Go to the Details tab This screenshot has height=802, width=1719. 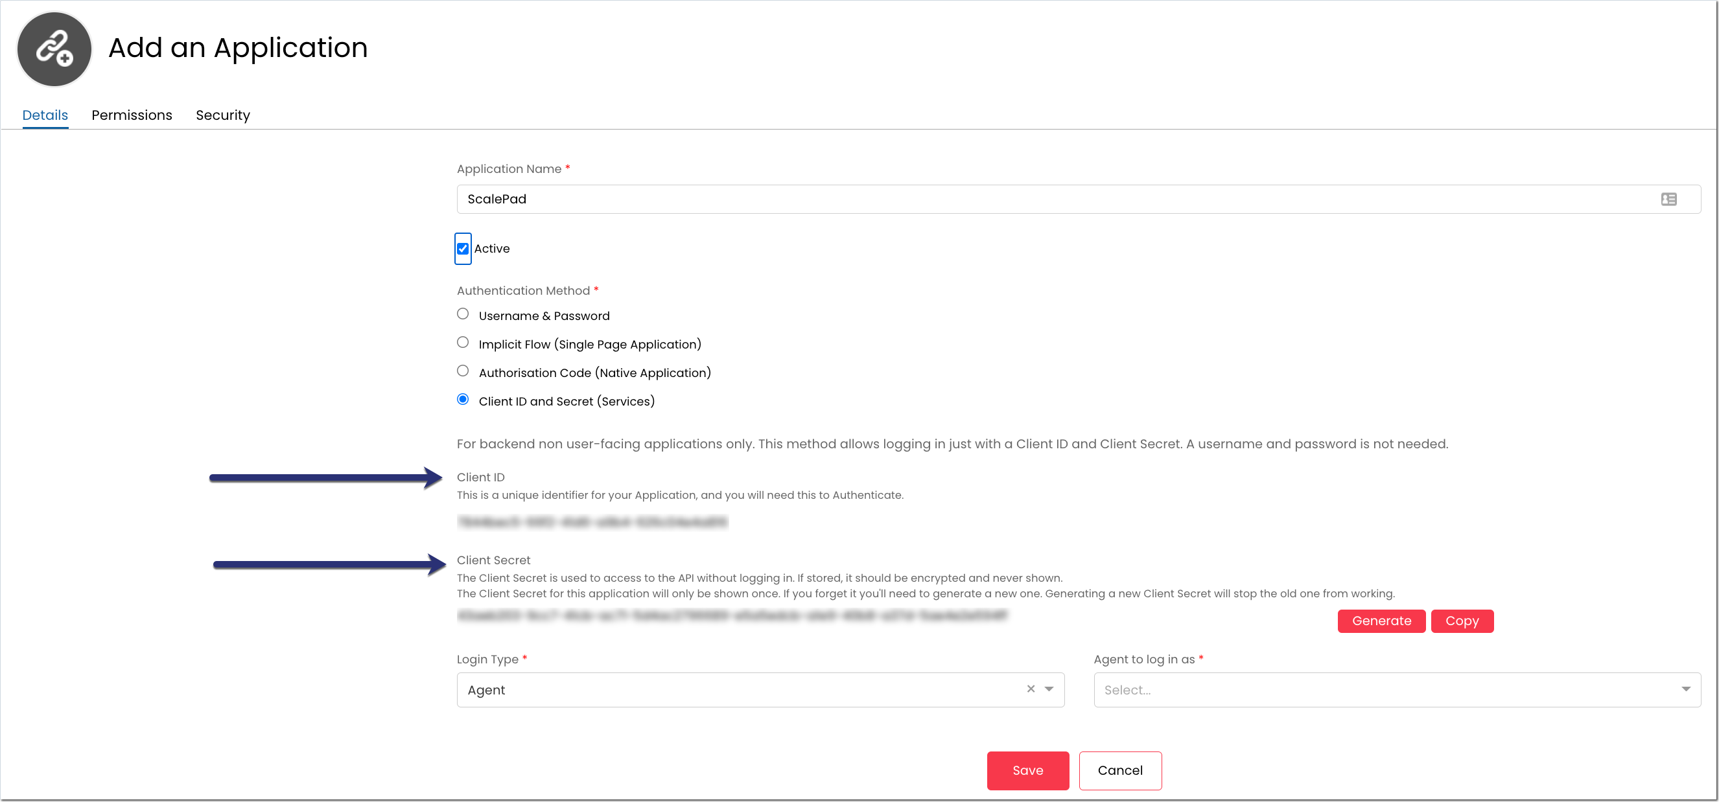(45, 115)
